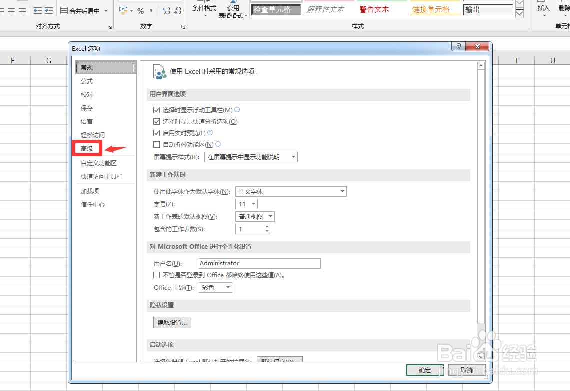Open the 合并后居中 dropdown arrow
570x391 pixels.
(x=106, y=11)
